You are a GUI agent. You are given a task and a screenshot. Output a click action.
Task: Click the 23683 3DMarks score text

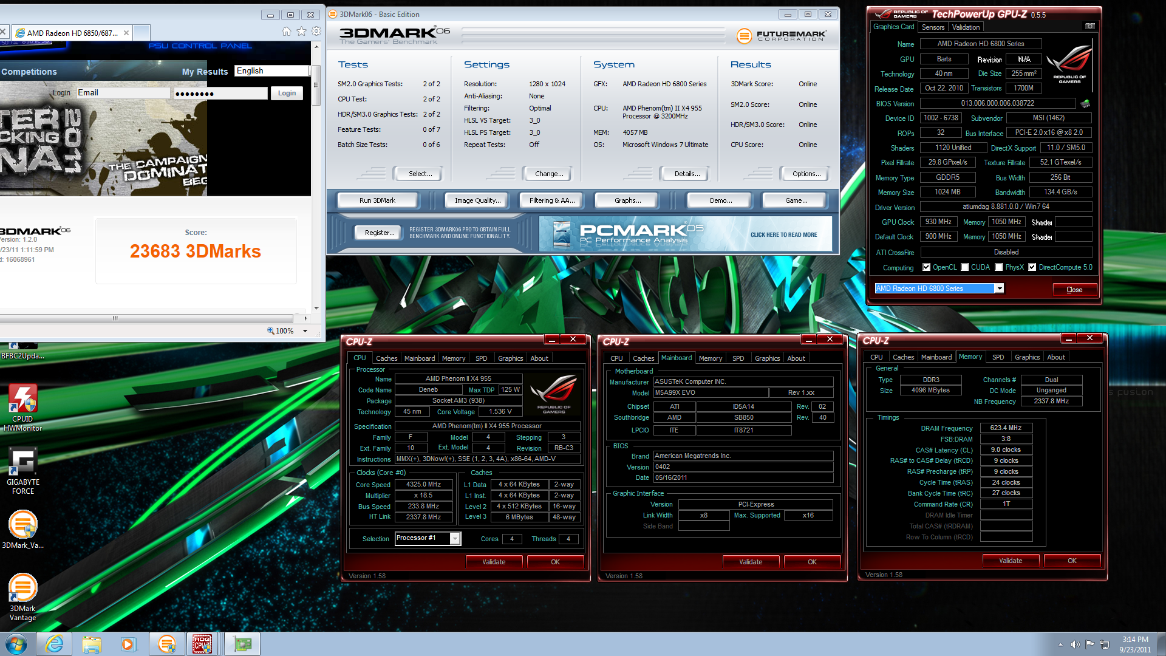tap(195, 251)
